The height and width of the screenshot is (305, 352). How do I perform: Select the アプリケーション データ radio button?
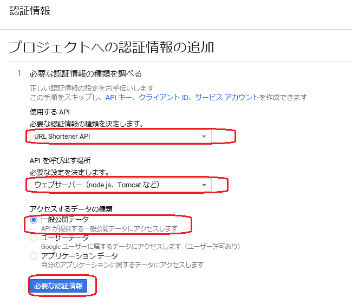point(34,256)
